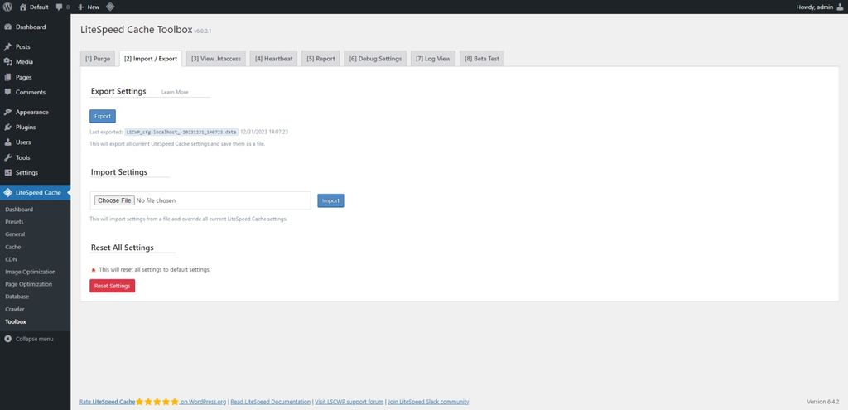
Task: Visit the Default site home
Action: pyautogui.click(x=34, y=7)
